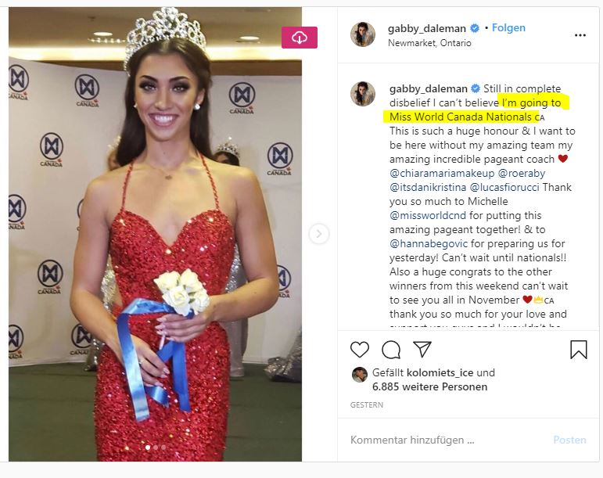Screen dimensions: 603x478
Task: Share post via paper plane icon
Action: (x=422, y=349)
